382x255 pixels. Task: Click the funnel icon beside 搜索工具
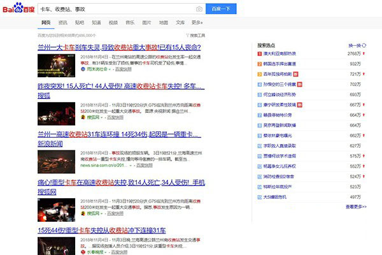187,35
